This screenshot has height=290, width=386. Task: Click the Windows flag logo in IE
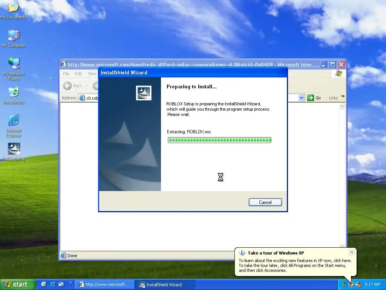pos(339,74)
